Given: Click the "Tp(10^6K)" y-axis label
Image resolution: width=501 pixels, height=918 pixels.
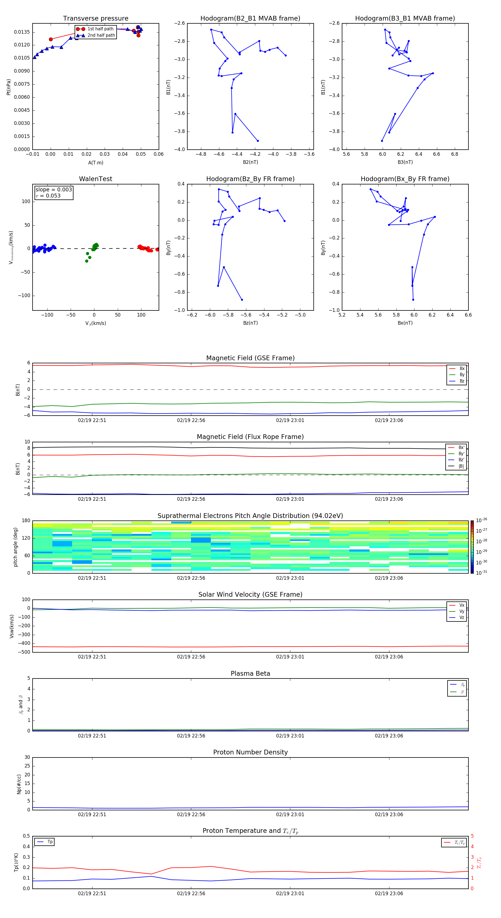Looking at the screenshot, I should pos(16,862).
